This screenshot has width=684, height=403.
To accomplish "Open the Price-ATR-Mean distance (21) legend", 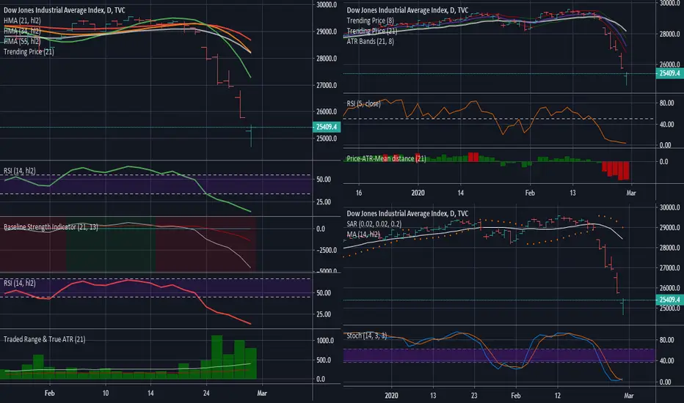I will [386, 158].
